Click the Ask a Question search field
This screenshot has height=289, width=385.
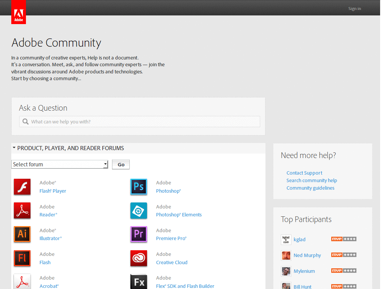(x=139, y=122)
